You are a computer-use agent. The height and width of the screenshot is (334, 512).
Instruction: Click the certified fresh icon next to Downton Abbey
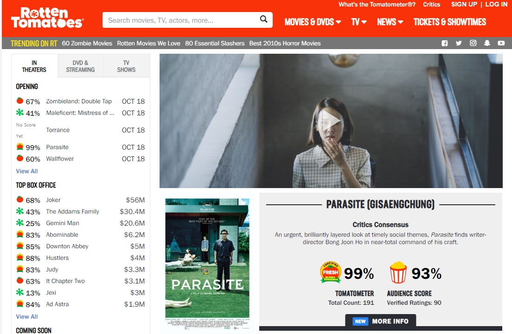[x=20, y=246]
